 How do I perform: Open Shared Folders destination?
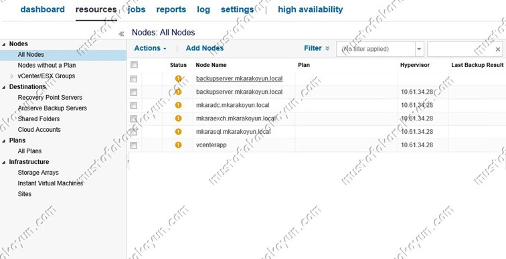39,118
